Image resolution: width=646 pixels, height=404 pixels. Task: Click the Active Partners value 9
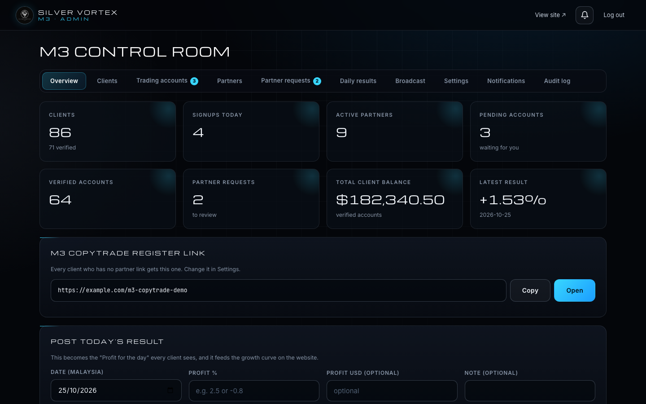(341, 133)
